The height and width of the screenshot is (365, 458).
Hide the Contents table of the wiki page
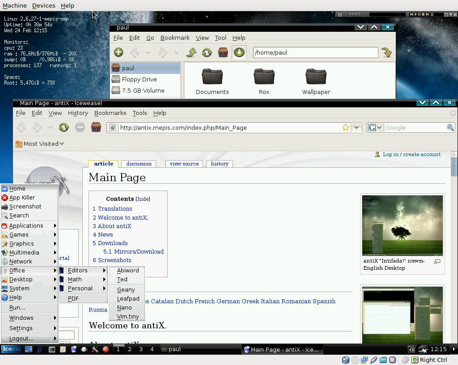(143, 199)
